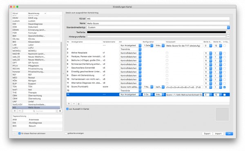Click the Kartei list vertical scrollbar

pyautogui.click(x=61, y=75)
